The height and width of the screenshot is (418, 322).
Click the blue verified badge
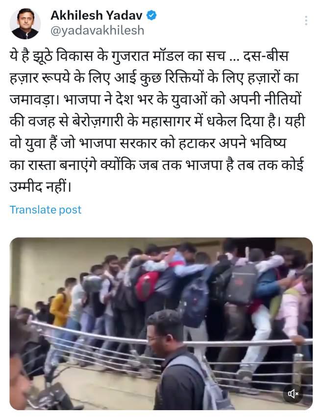coord(151,15)
